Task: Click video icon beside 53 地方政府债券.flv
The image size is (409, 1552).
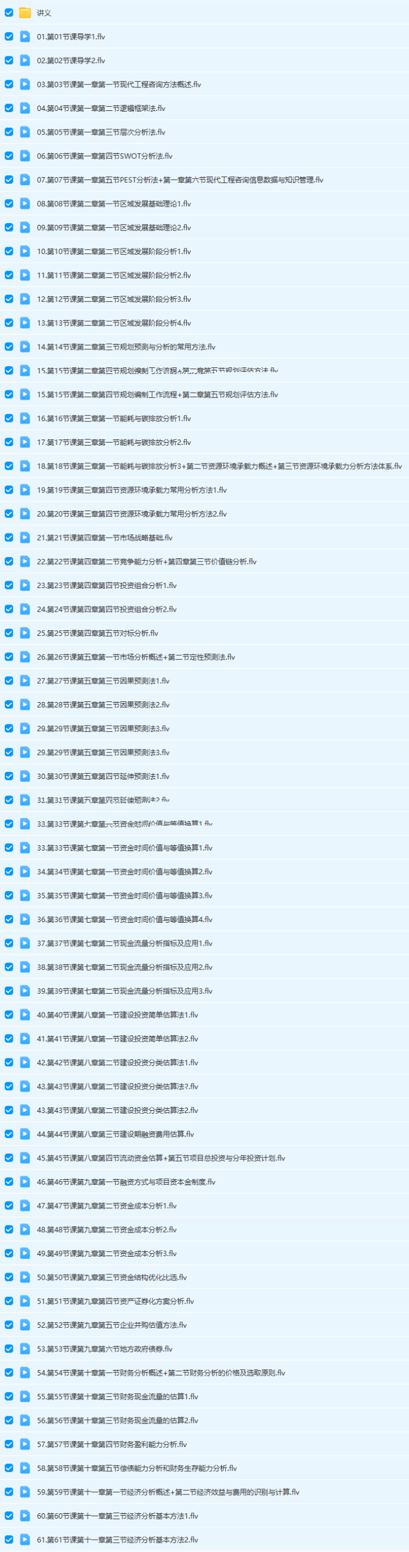Action: pyautogui.click(x=25, y=1349)
